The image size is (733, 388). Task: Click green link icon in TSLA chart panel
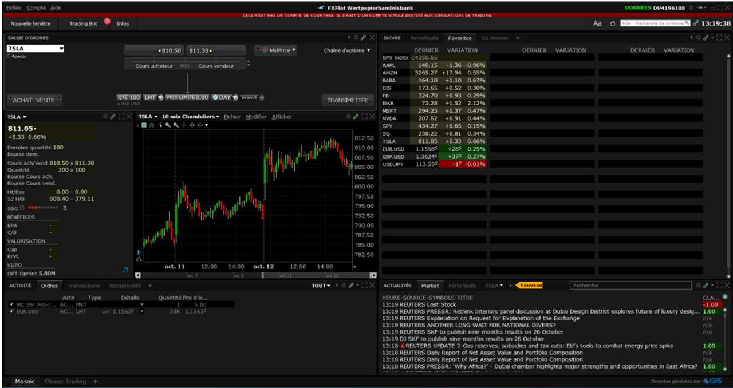(x=356, y=116)
